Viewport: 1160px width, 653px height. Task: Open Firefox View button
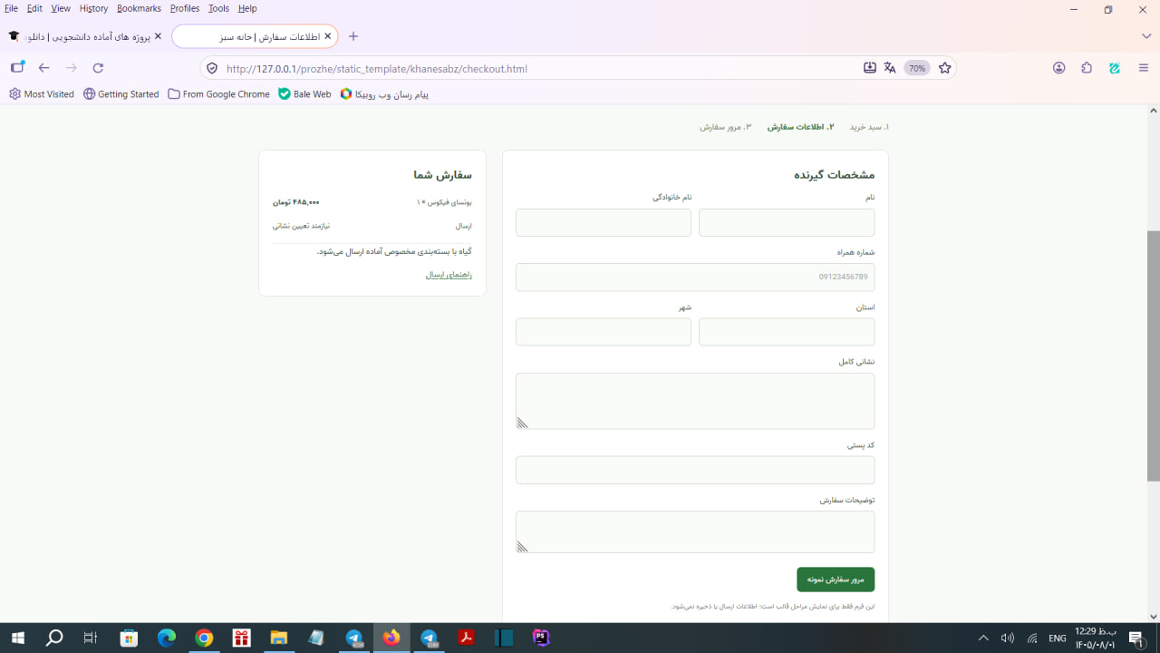(x=17, y=68)
